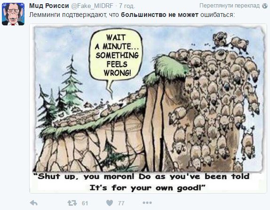
Task: Click the WAIT A MINUTE speech bubble
Action: point(116,55)
